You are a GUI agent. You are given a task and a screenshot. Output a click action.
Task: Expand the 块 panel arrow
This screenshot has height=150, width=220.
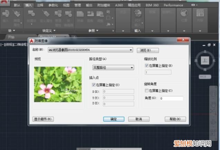(x=14, y=30)
